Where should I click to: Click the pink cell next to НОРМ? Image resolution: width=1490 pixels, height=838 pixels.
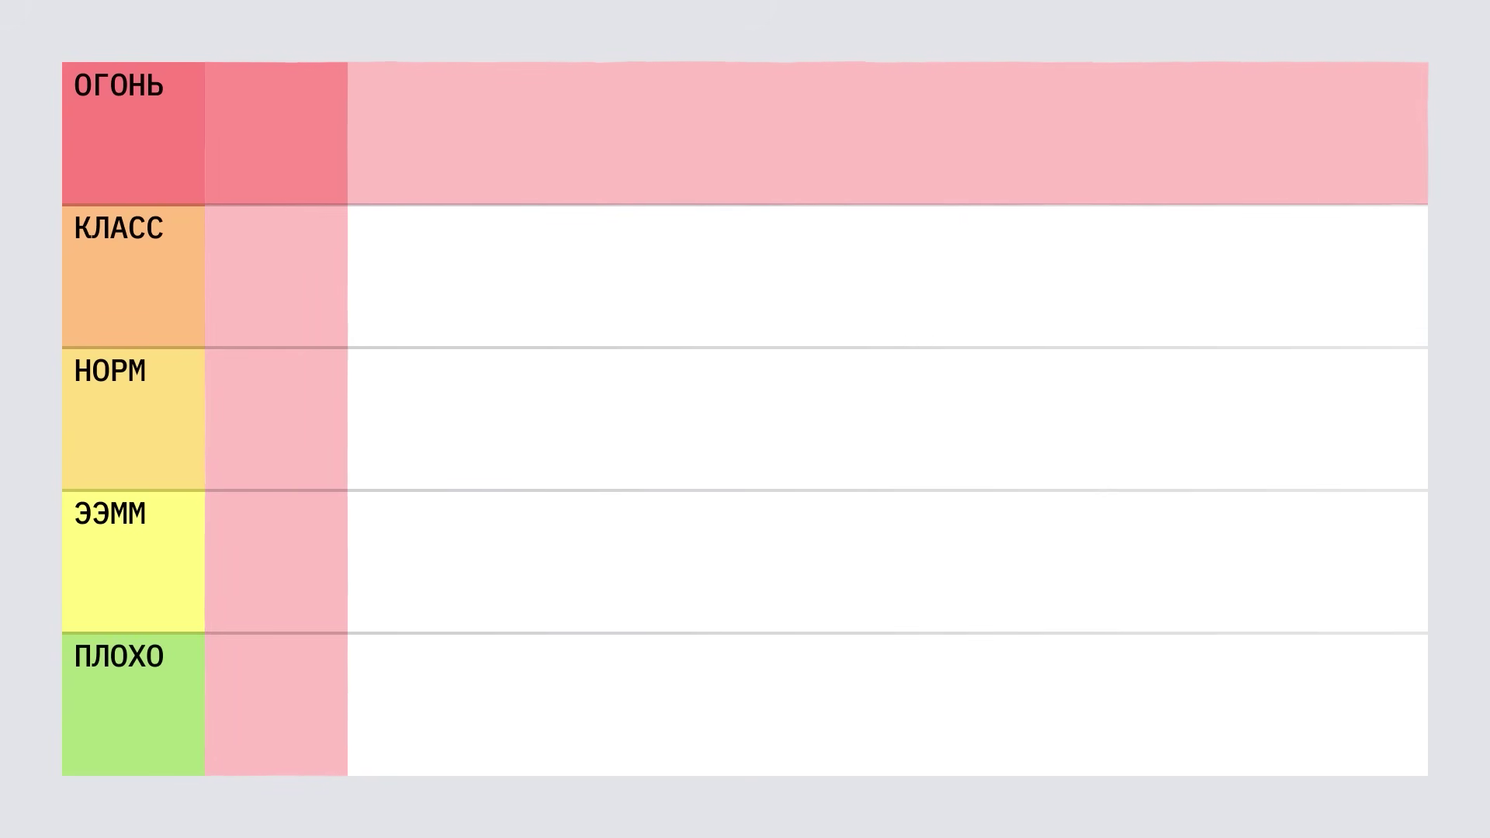tap(276, 419)
